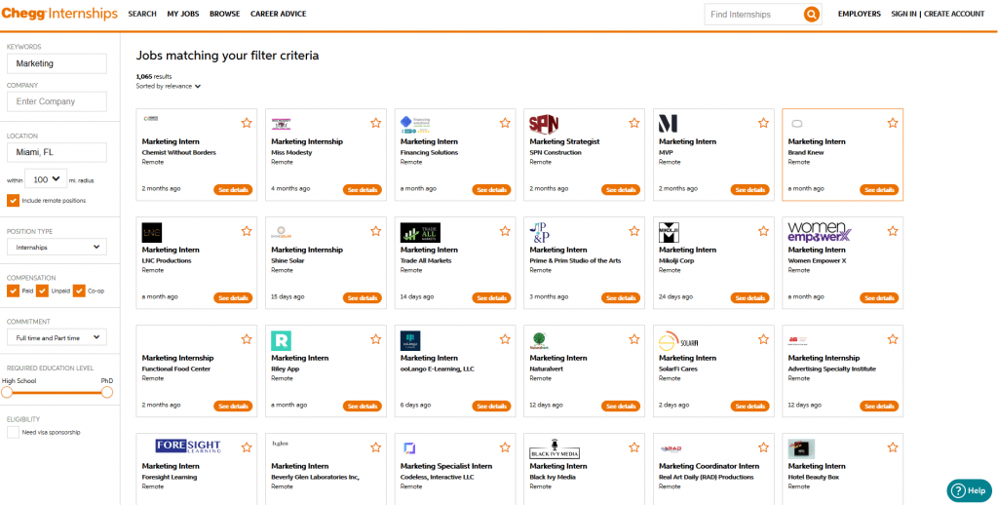Save the Riley App internship with star
This screenshot has height=505, width=998.
pyautogui.click(x=376, y=339)
